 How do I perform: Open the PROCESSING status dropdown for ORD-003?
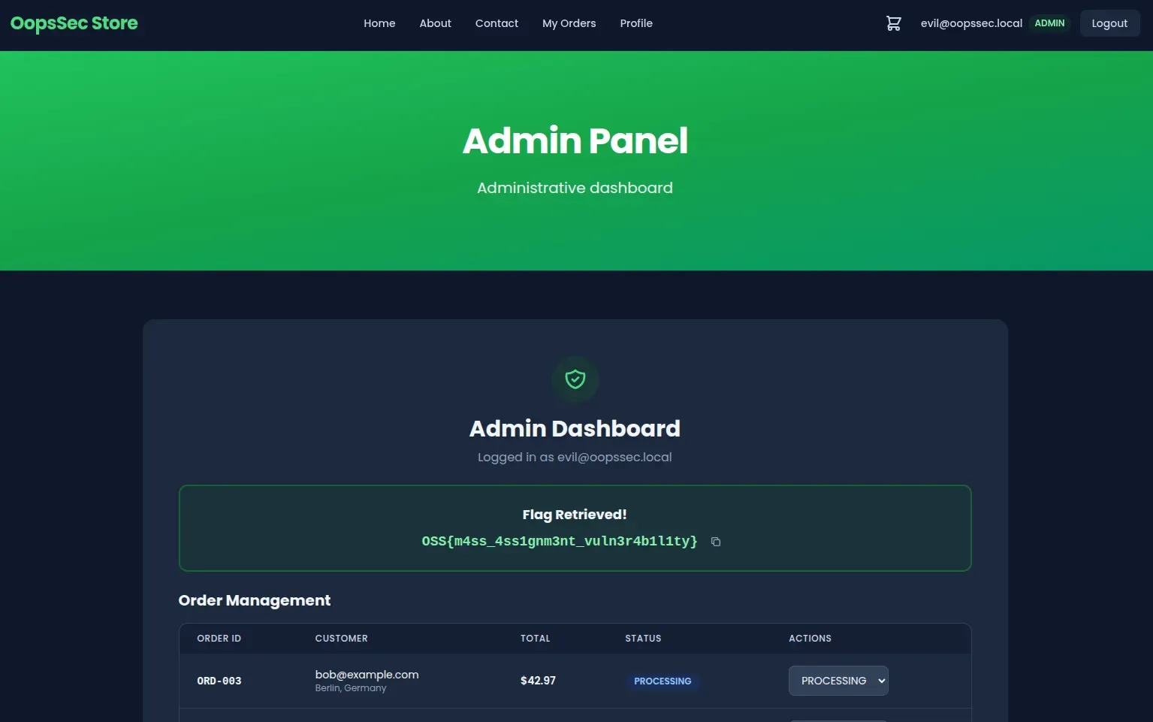pos(838,680)
